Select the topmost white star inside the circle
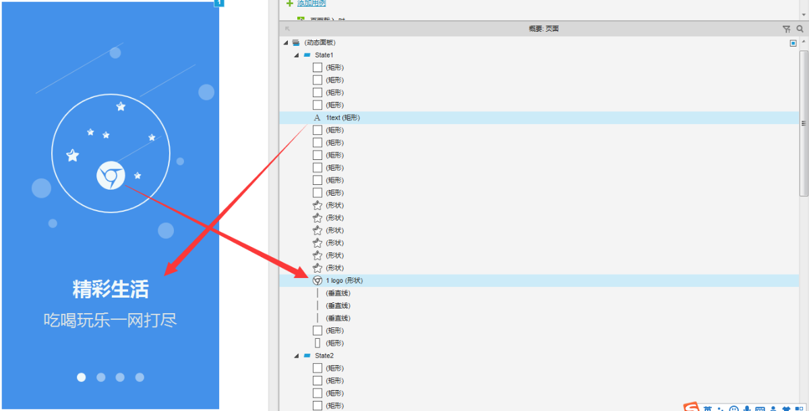The image size is (809, 411). [121, 106]
